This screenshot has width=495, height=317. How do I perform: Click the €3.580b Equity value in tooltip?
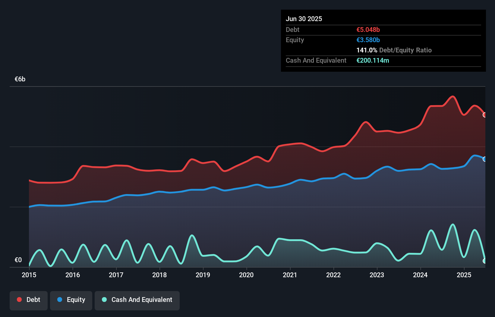(368, 40)
